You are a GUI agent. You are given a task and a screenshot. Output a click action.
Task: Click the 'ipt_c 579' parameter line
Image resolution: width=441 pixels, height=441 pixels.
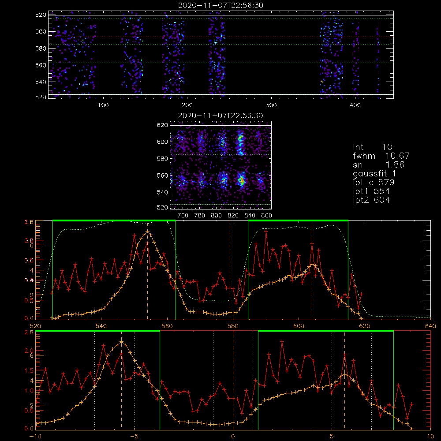374,183
